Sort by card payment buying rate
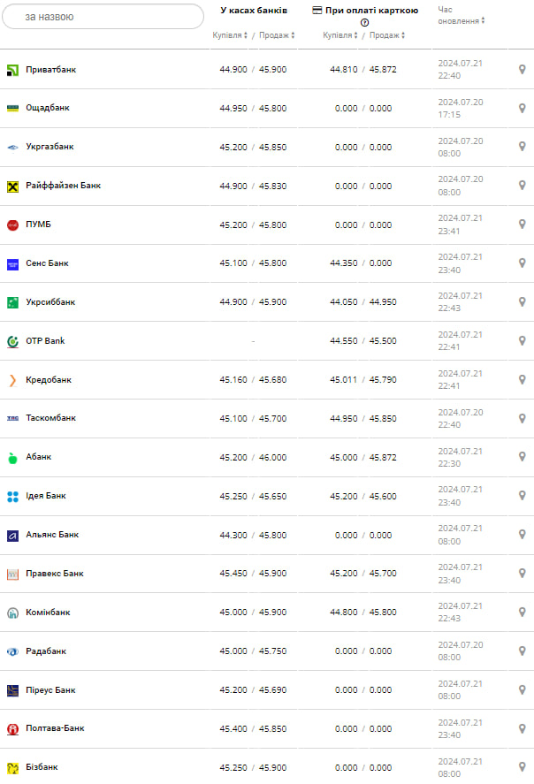The height and width of the screenshot is (784, 534). [339, 35]
